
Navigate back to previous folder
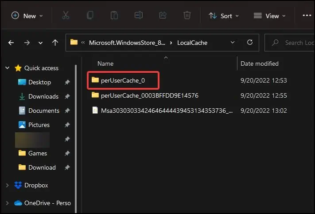click(11, 43)
